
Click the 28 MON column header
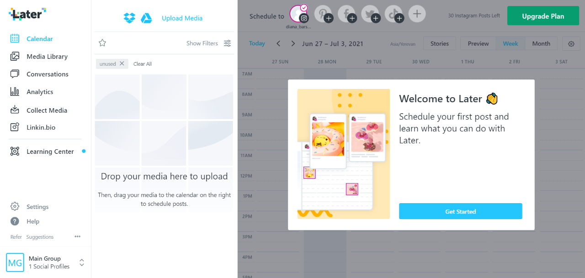coord(327,62)
